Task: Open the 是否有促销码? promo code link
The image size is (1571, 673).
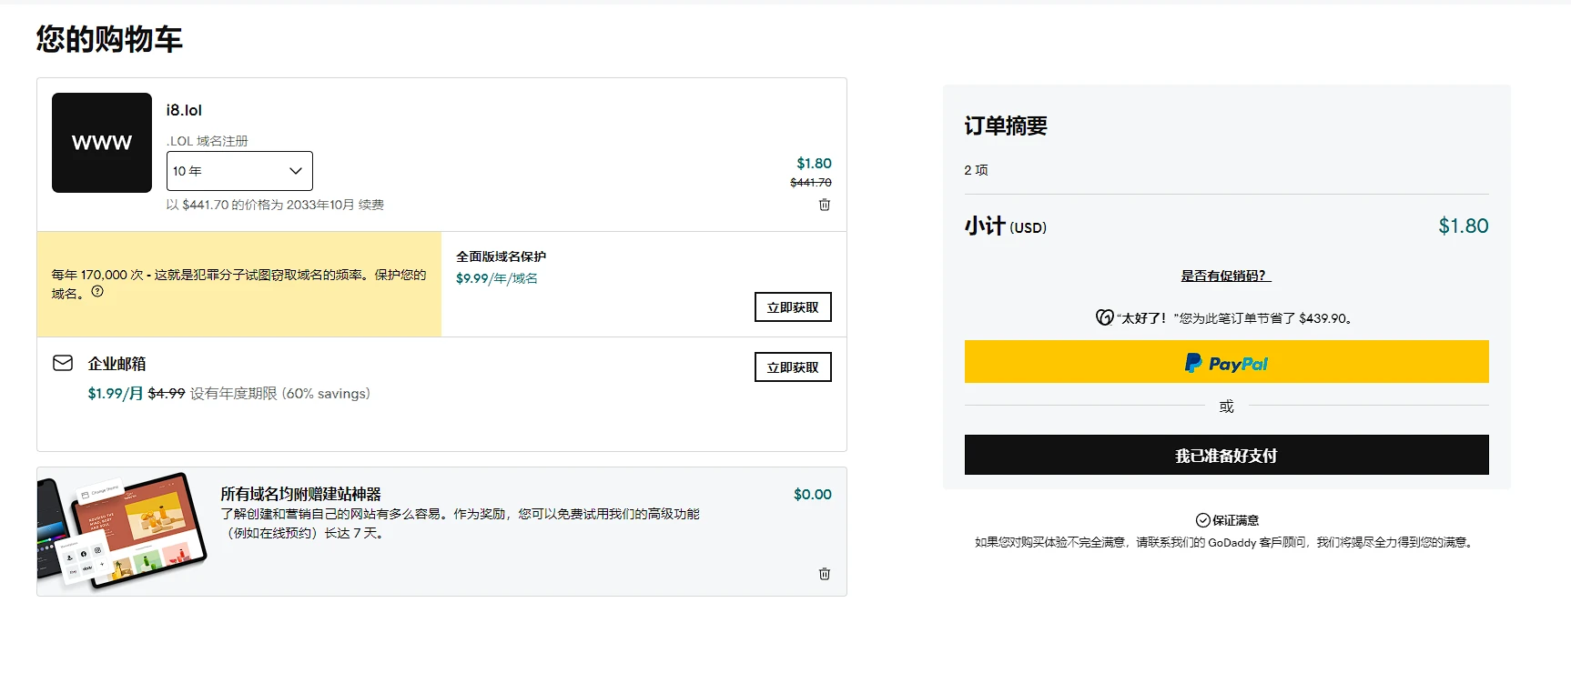Action: click(x=1225, y=276)
